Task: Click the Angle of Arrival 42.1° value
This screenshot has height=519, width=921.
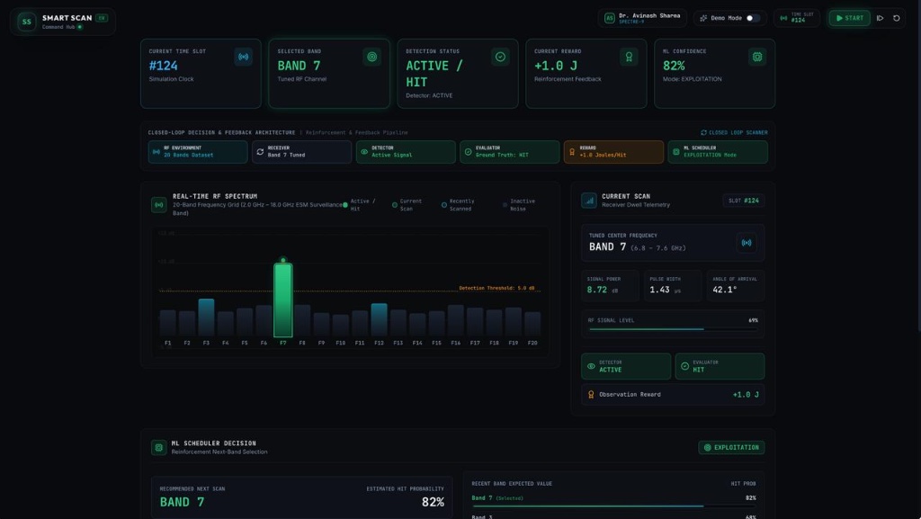Action: [x=724, y=290]
